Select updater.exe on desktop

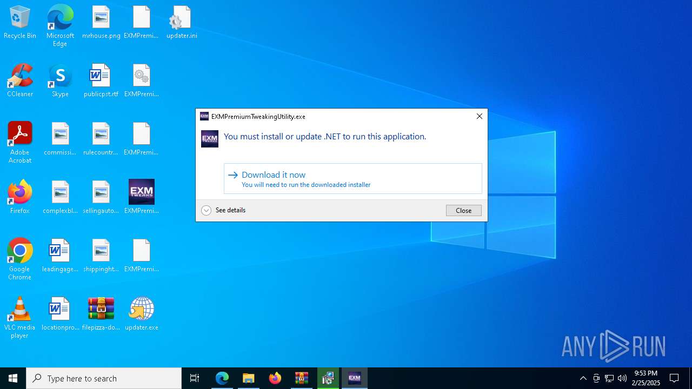(x=142, y=314)
